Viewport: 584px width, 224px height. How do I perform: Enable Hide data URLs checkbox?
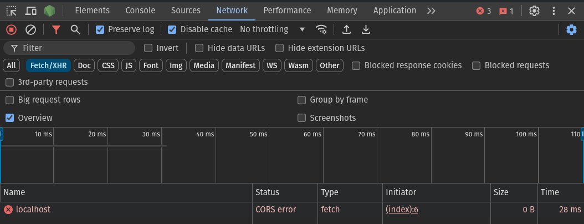[199, 48]
